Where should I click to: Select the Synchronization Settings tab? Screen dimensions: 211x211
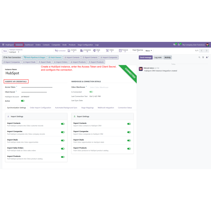pos(16,108)
